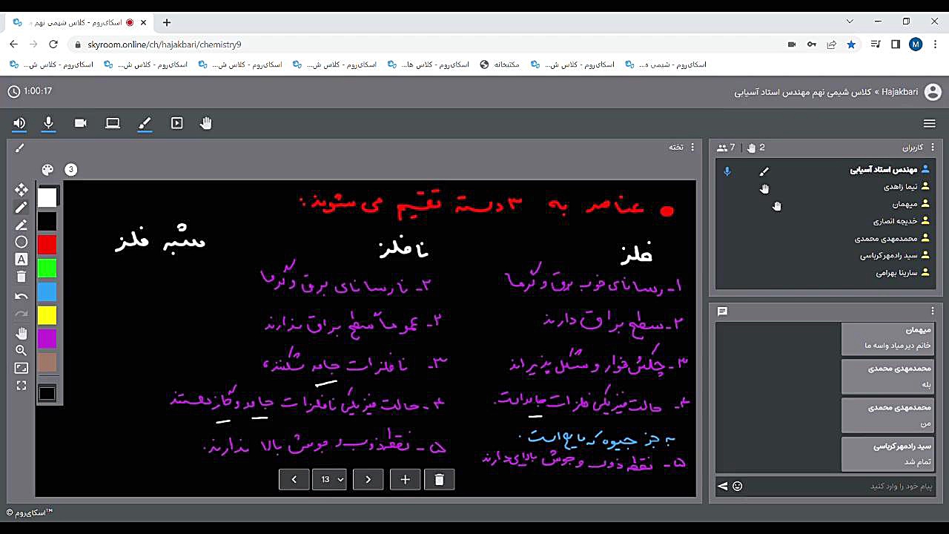The width and height of the screenshot is (949, 534).
Task: Pick the blue color swatch
Action: click(x=47, y=292)
